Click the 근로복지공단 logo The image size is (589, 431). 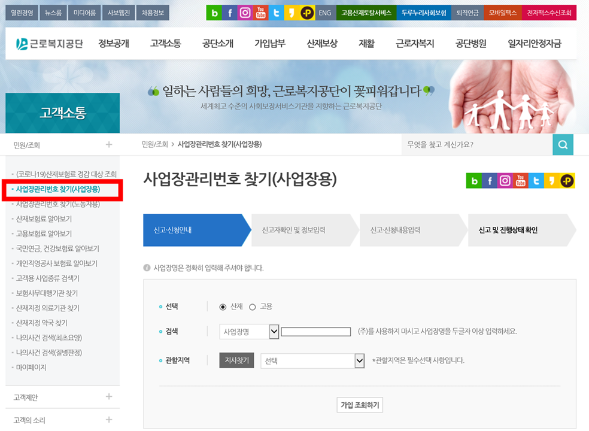(49, 44)
